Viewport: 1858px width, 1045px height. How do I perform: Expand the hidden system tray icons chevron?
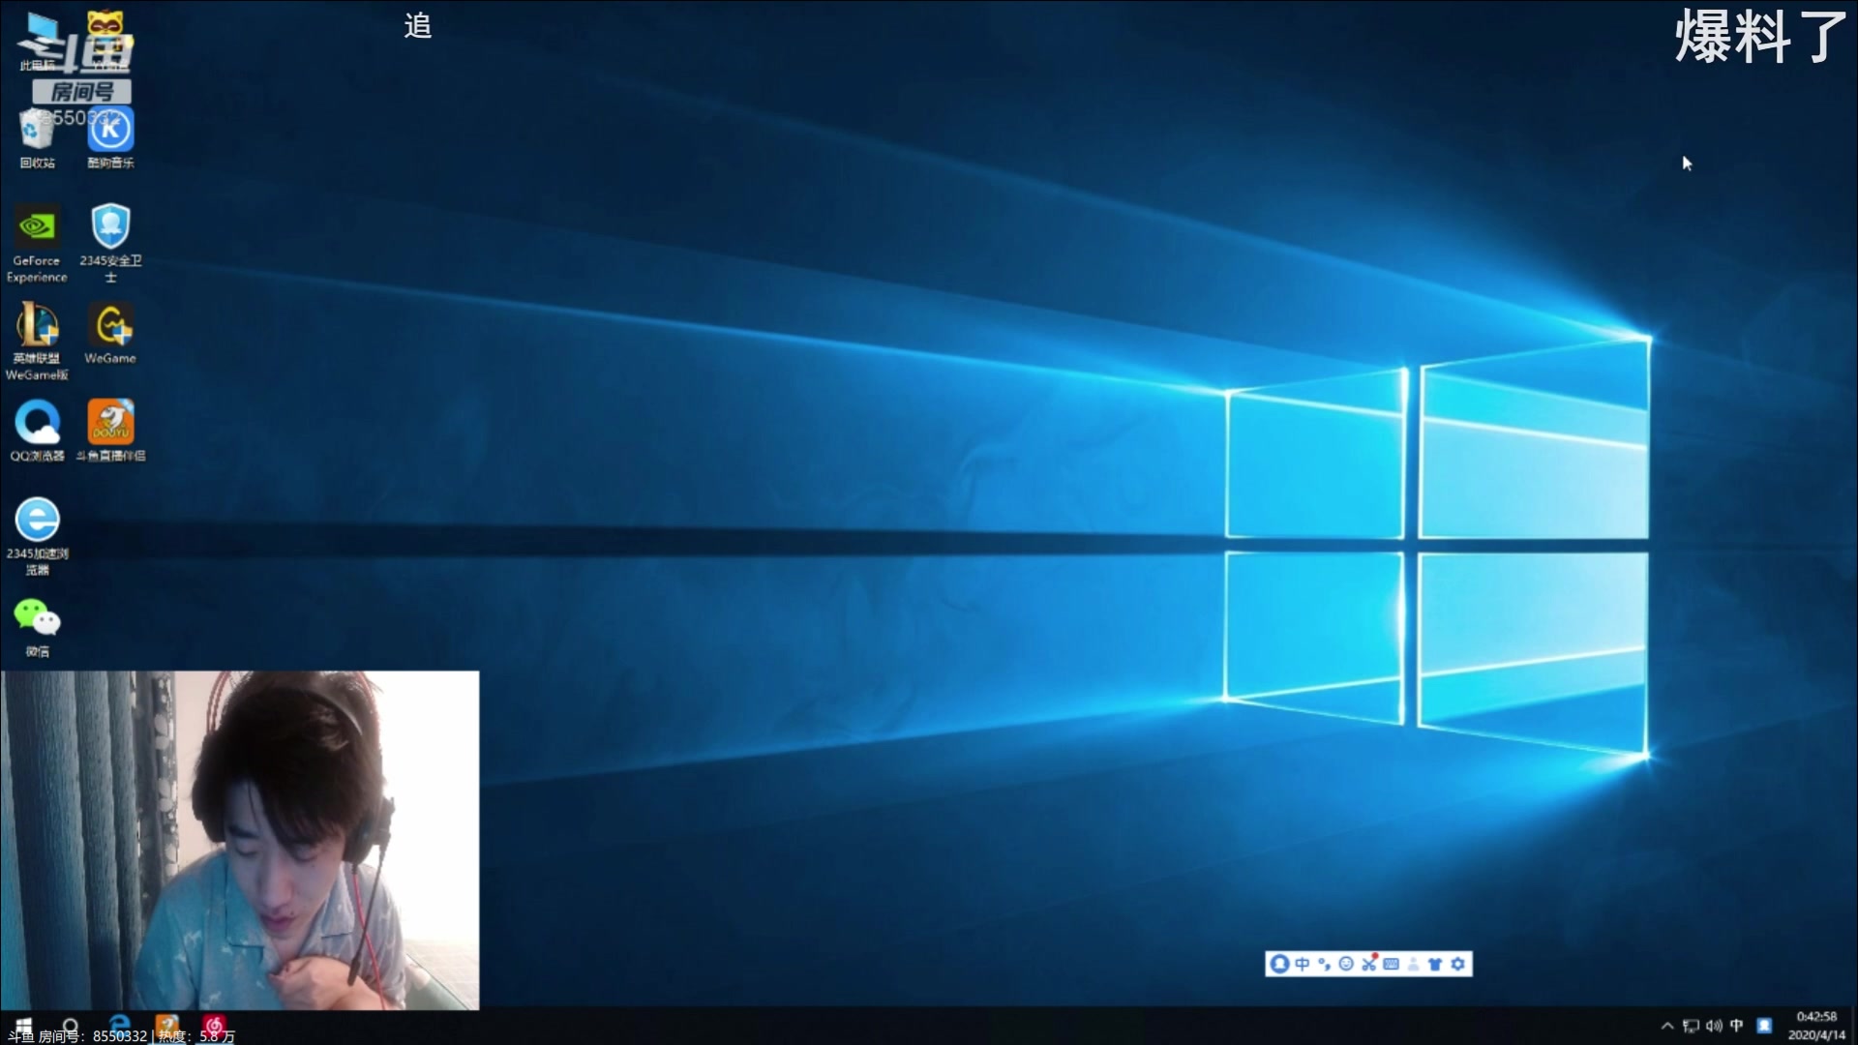(x=1667, y=1026)
